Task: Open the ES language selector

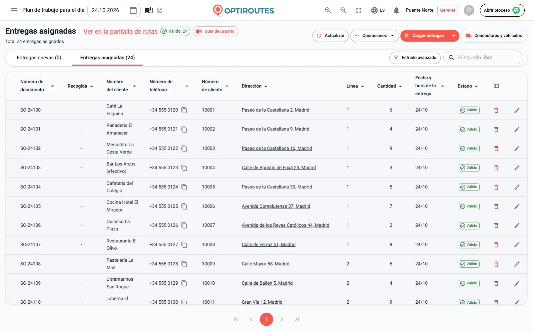Action: [378, 10]
